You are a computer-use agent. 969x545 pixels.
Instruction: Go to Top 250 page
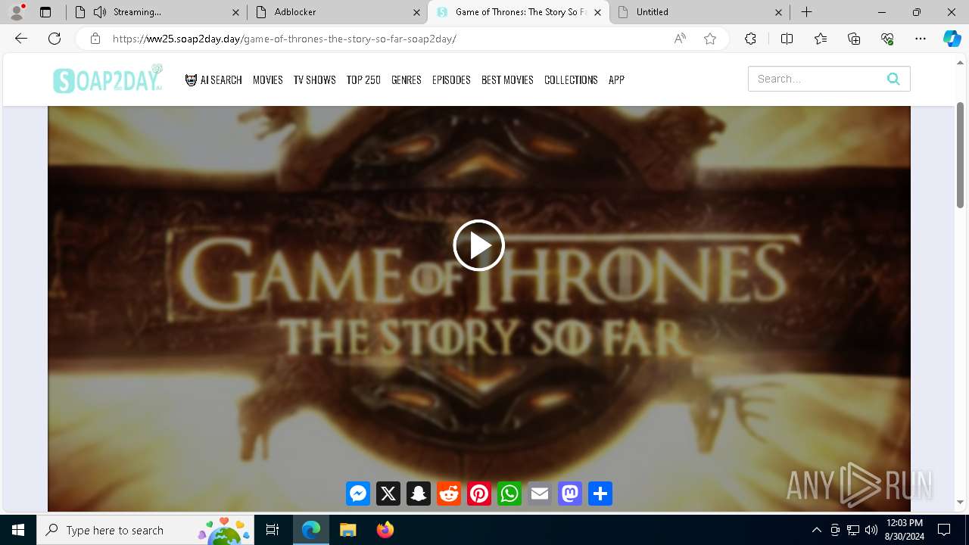[x=363, y=79]
